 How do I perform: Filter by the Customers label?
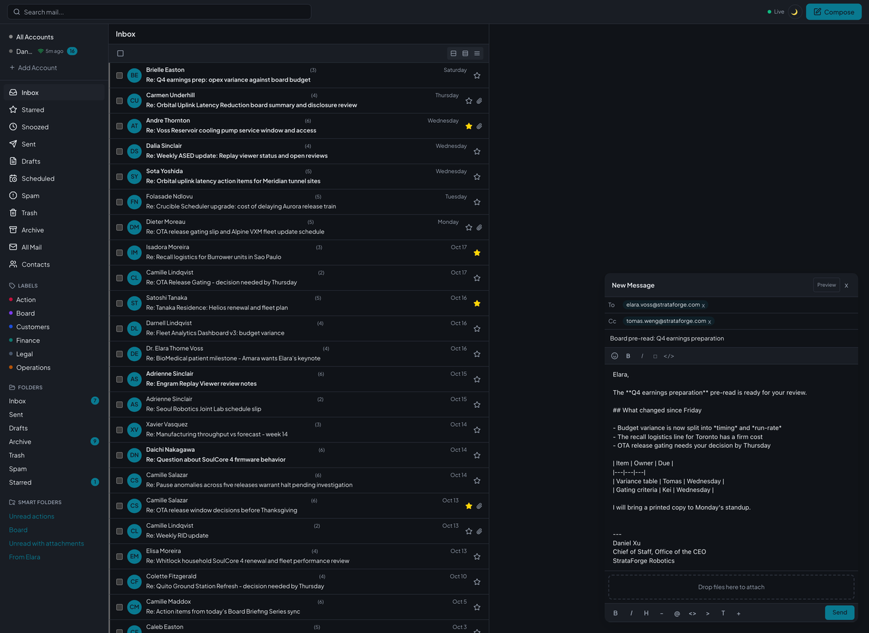tap(33, 327)
